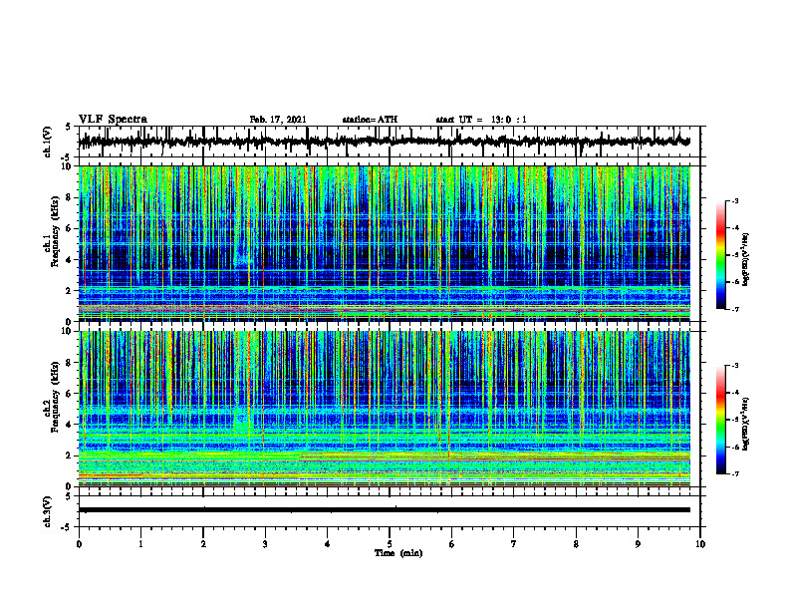Image resolution: width=789 pixels, height=610 pixels.
Task: Click the ch.2 spectrogram panel
Action: pos(385,409)
